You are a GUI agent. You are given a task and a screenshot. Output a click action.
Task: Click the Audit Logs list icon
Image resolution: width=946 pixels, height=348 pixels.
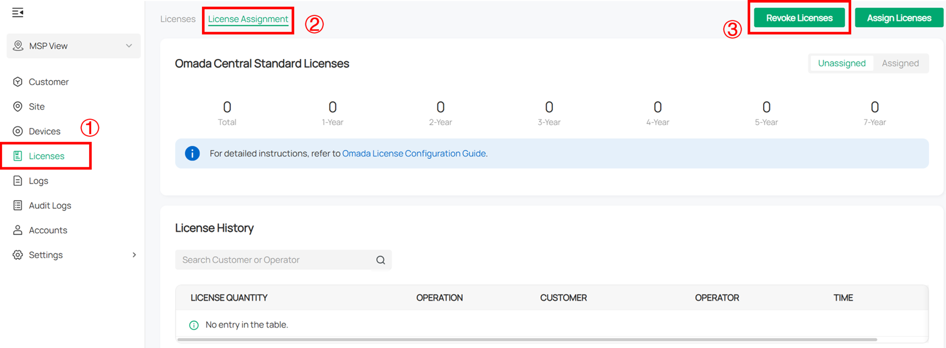17,205
